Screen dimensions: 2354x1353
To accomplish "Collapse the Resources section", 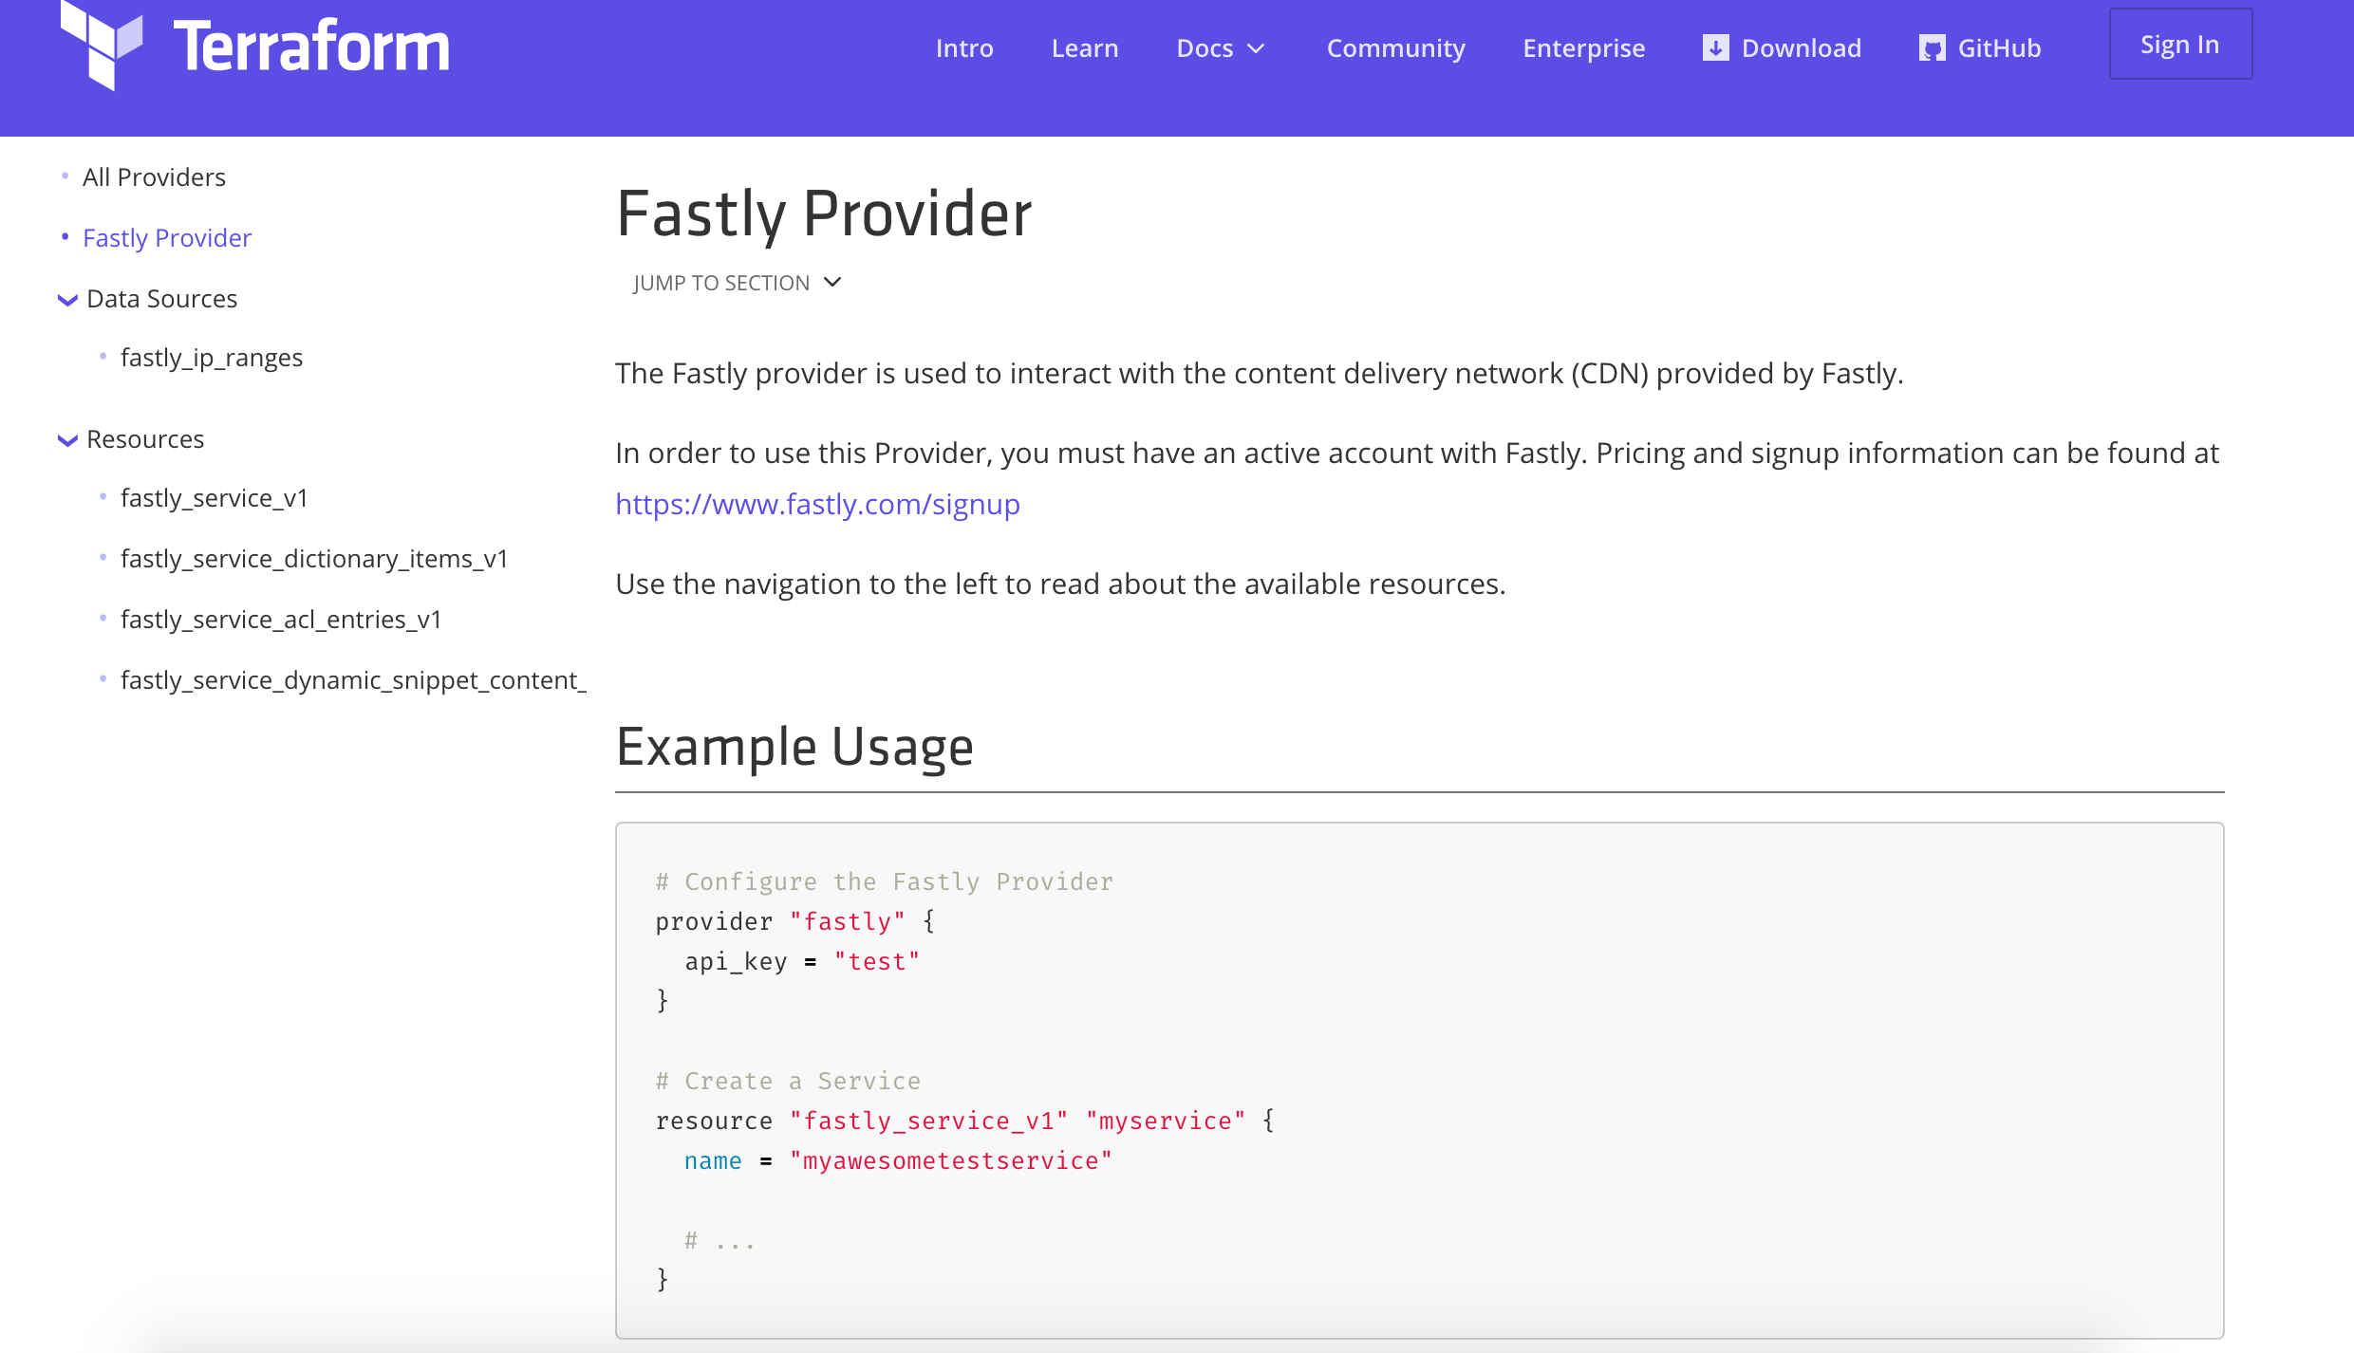I will pos(66,440).
